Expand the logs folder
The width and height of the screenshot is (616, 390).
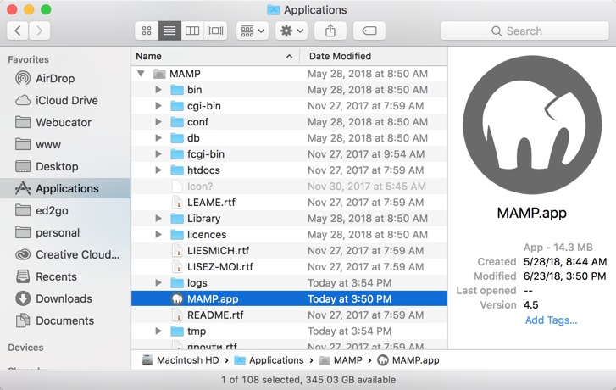pyautogui.click(x=158, y=282)
